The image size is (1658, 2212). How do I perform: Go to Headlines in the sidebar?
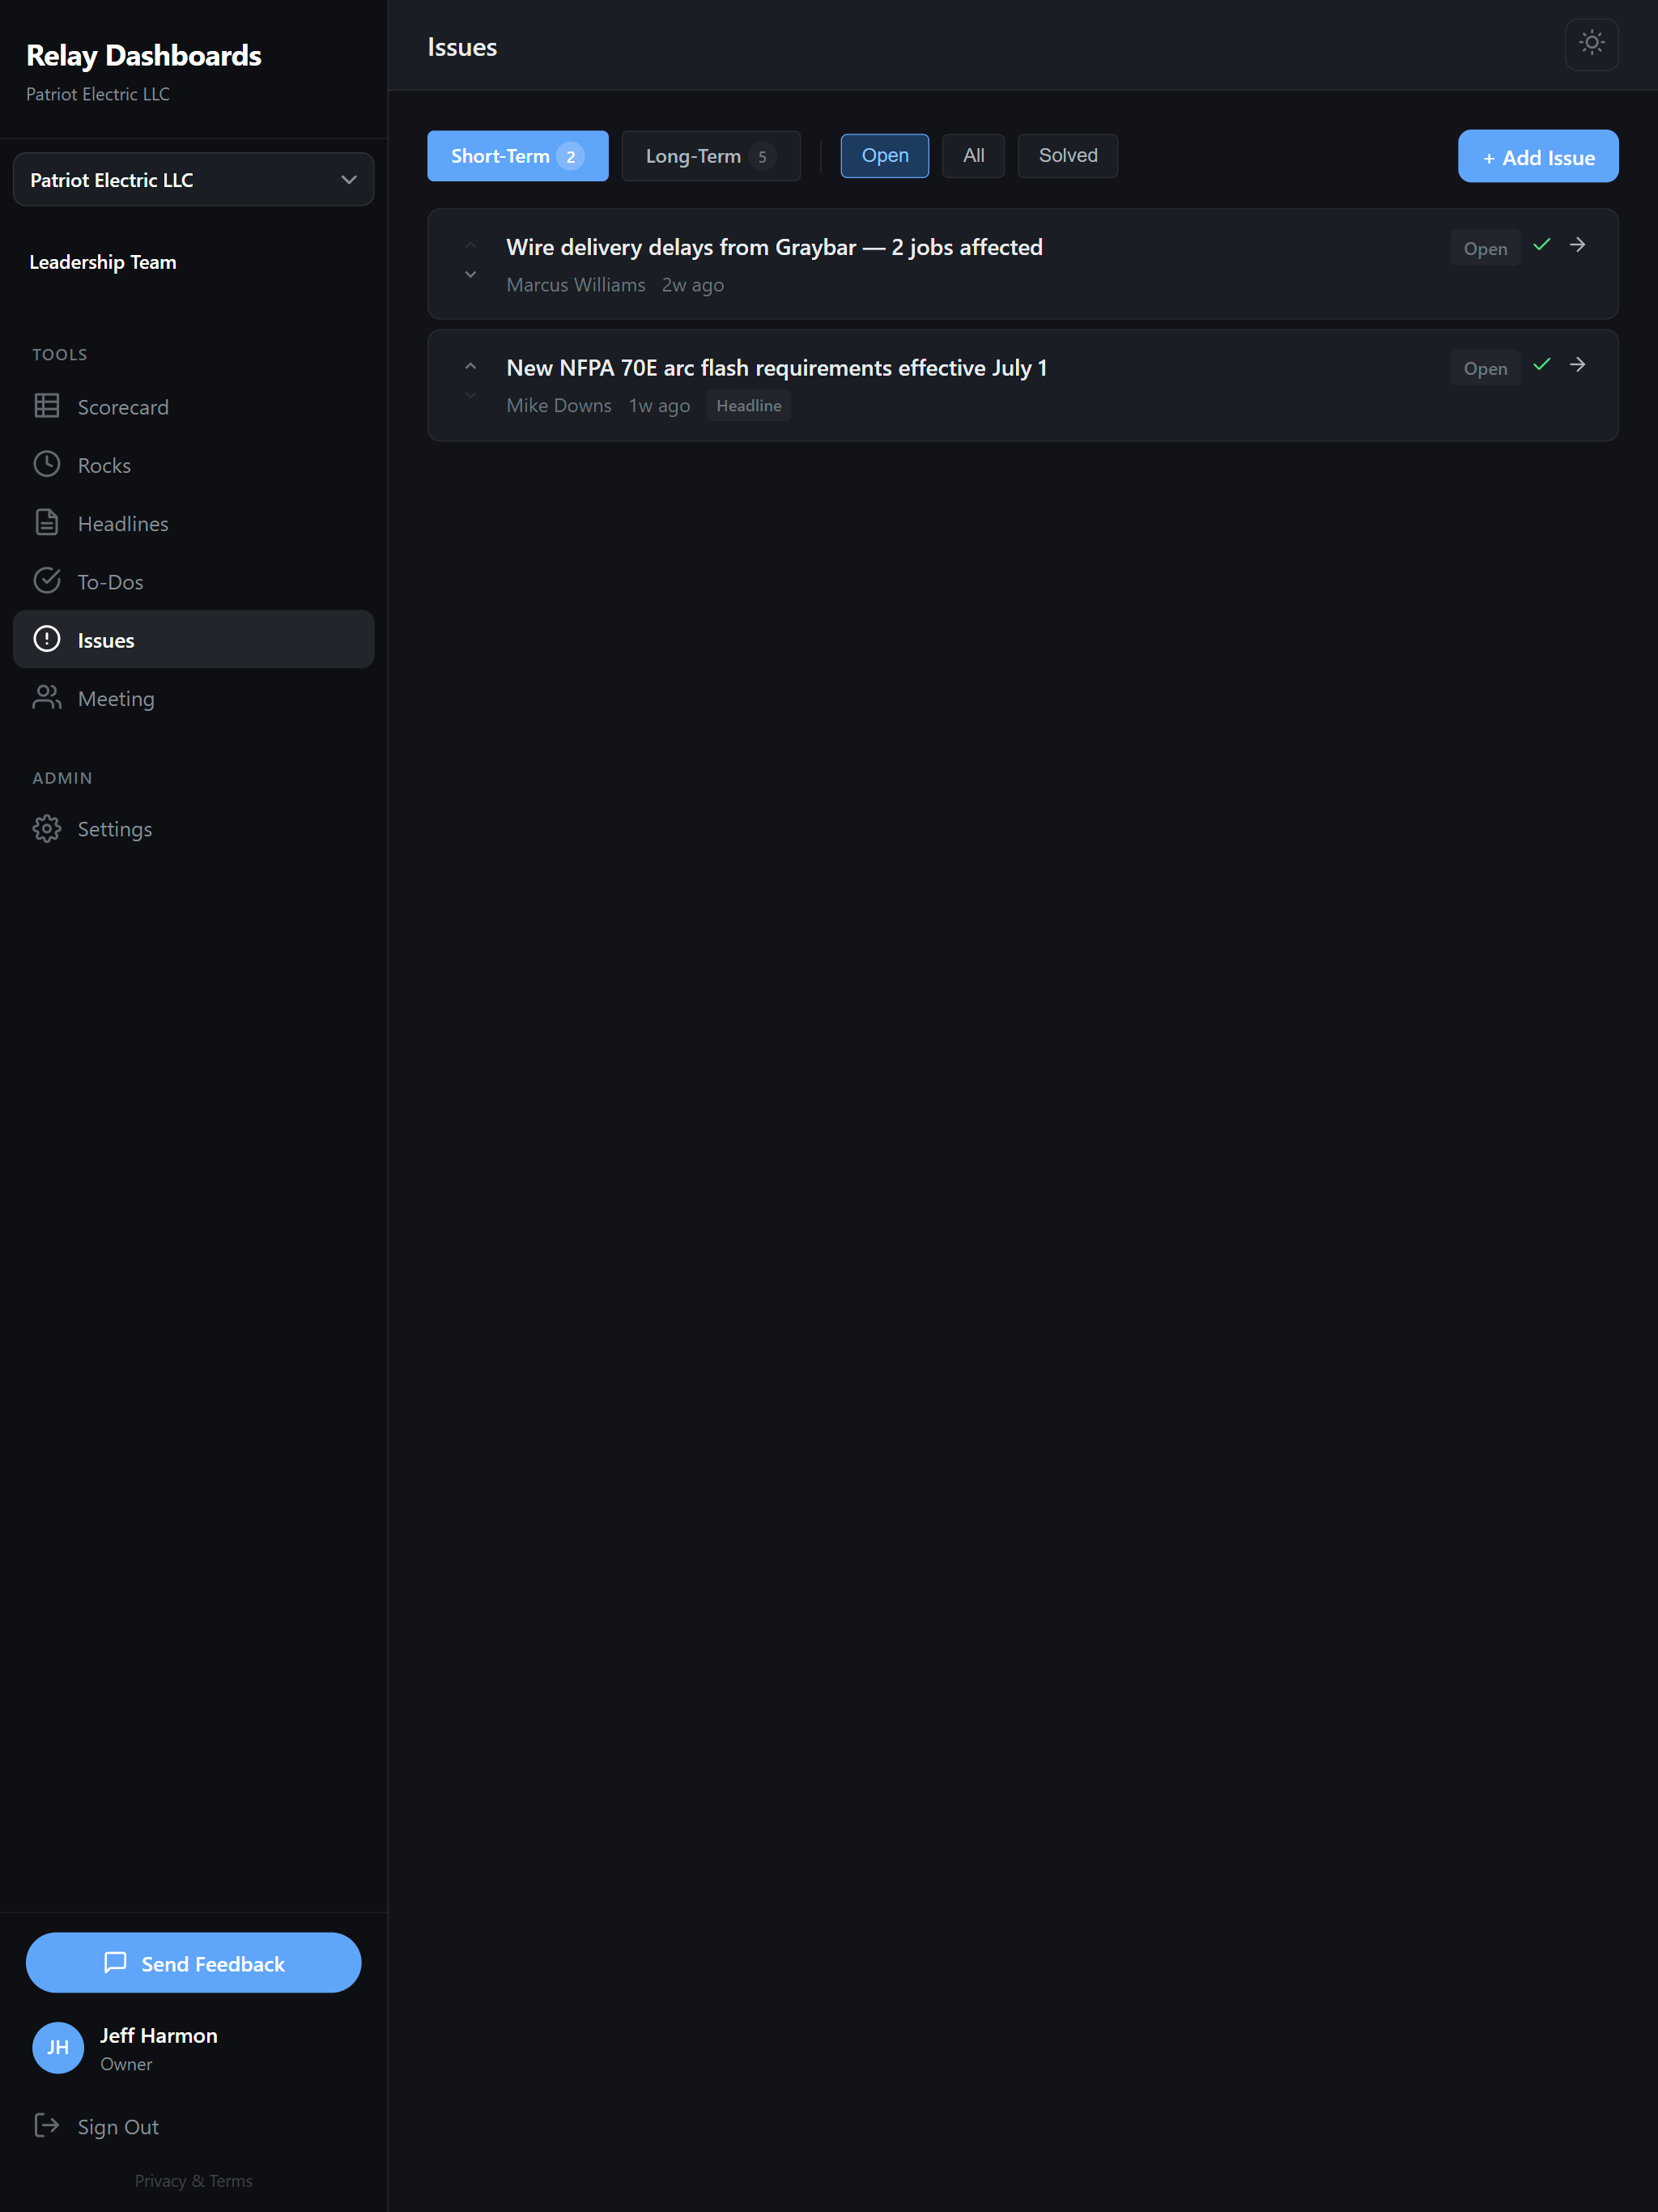[193, 523]
